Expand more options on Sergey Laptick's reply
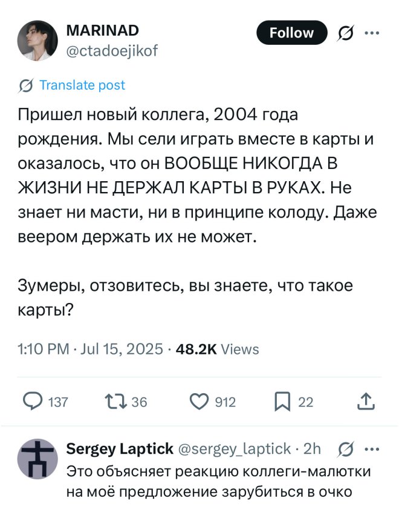Viewport: 399px width, 515px height. point(373,449)
